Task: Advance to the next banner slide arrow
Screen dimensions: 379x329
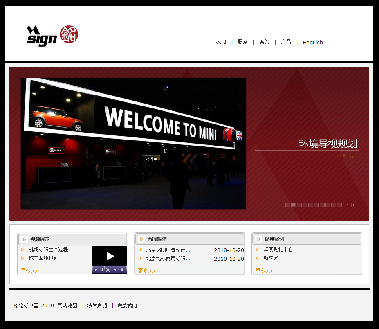Action: click(x=354, y=205)
